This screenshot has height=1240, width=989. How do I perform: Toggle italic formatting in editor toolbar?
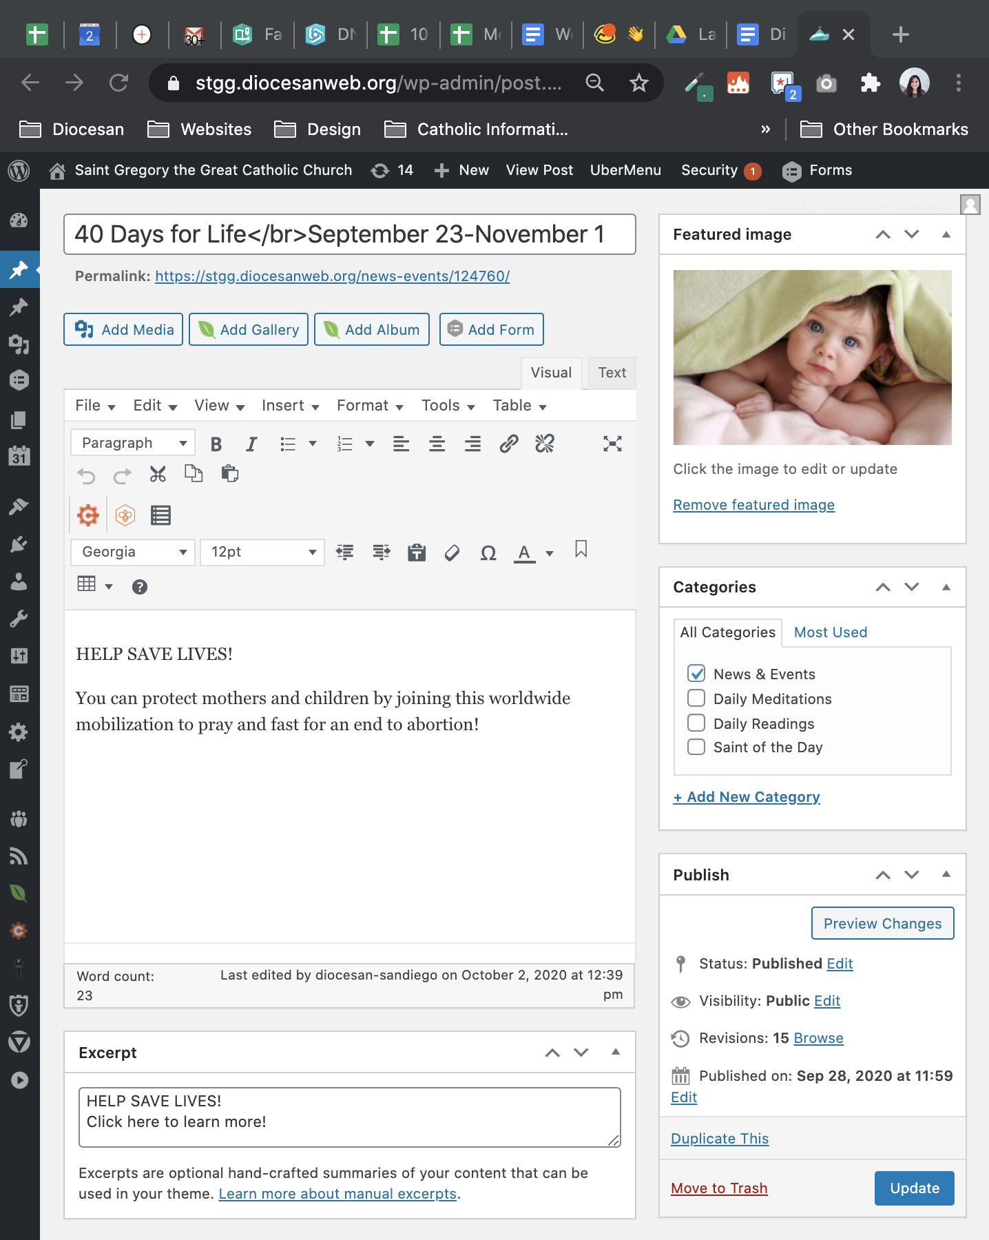[x=251, y=444]
